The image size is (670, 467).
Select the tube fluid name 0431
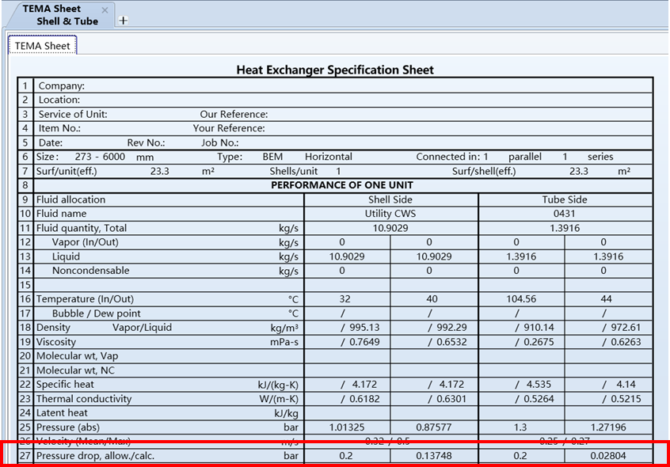(565, 214)
